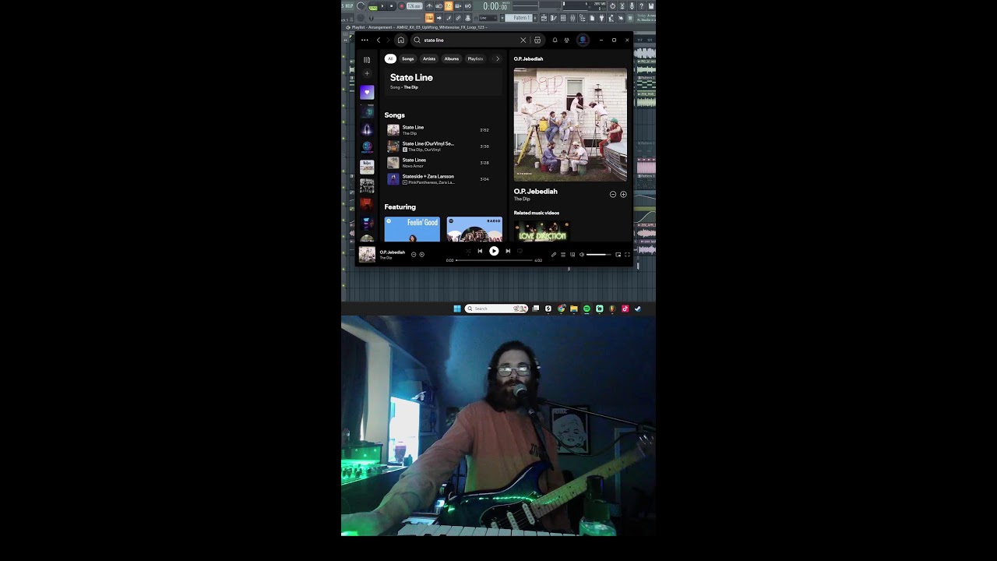Open the Feelin' Good playlist card

[x=412, y=229]
